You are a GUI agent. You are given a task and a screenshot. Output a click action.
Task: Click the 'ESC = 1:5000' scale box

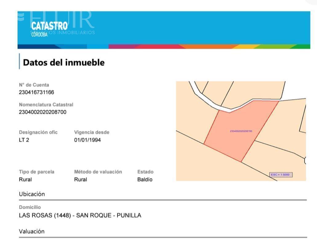pyautogui.click(x=281, y=175)
